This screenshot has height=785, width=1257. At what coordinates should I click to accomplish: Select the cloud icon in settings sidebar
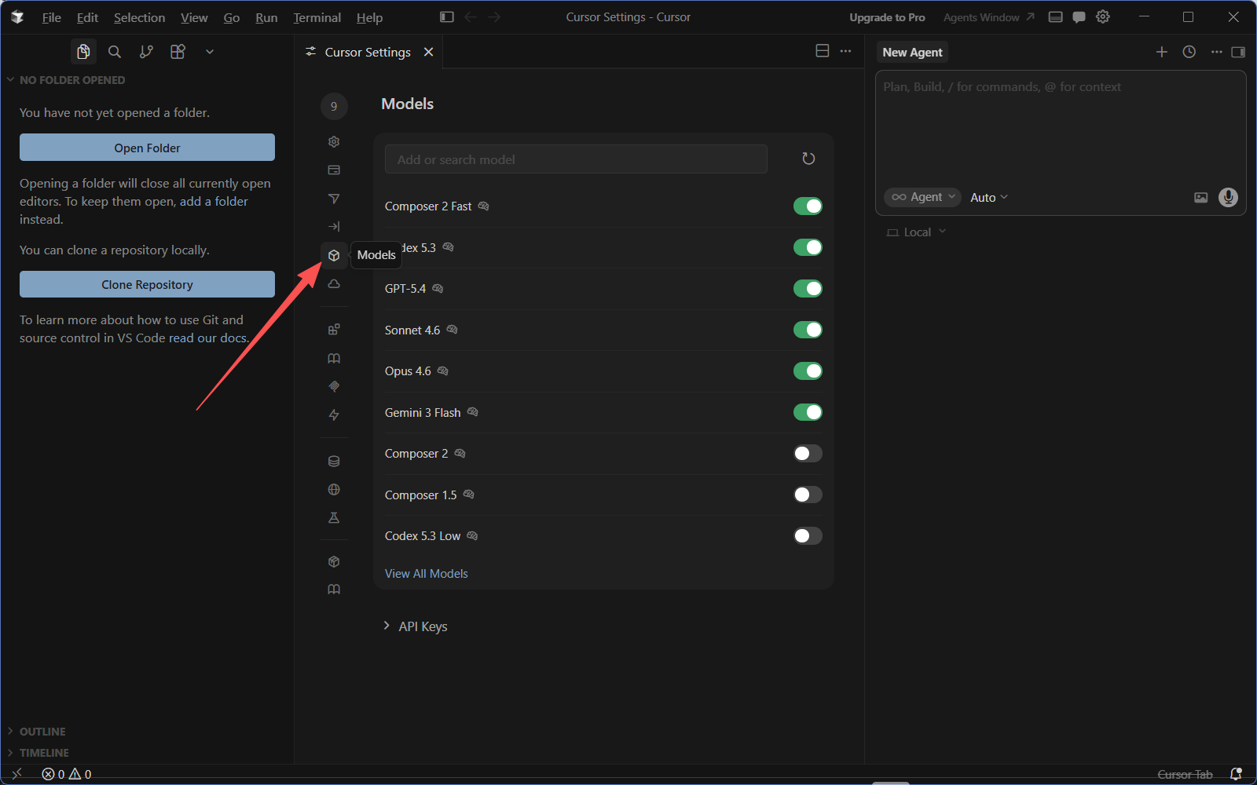pyautogui.click(x=334, y=283)
